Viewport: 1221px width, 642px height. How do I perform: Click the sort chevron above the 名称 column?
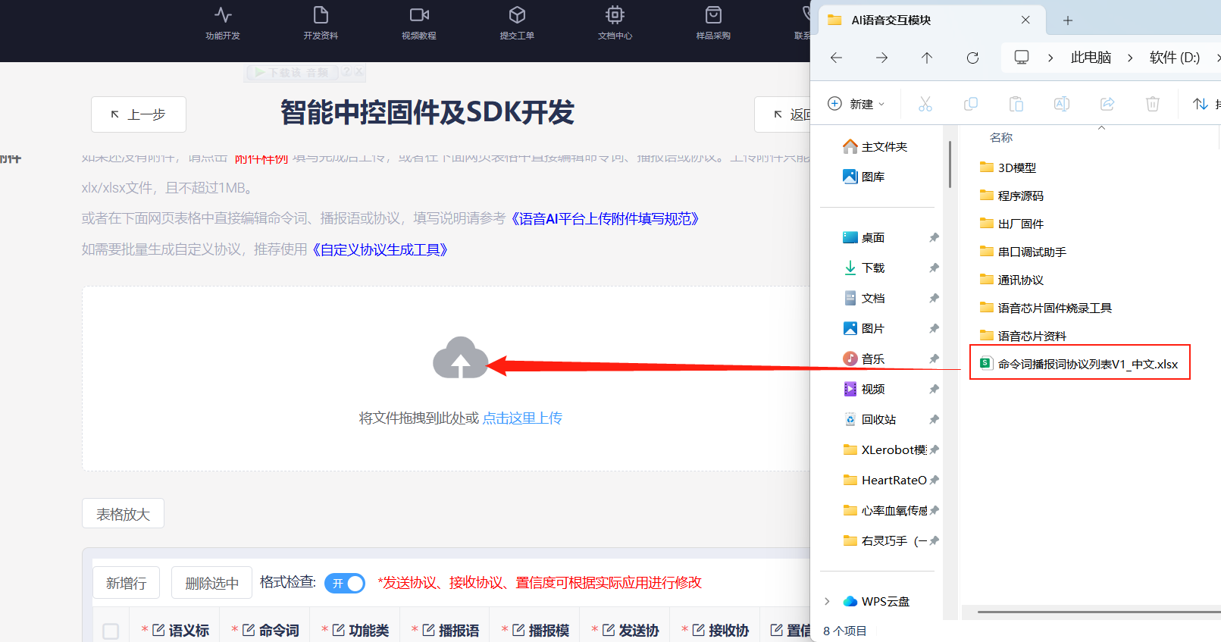[x=1102, y=127]
